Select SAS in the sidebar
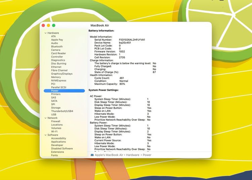Viewport: 252px width, 180px height. pyautogui.click(x=53, y=98)
